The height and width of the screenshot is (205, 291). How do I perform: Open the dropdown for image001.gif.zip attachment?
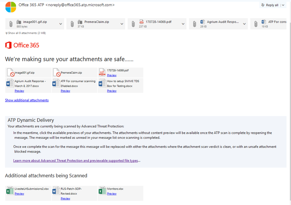click(x=61, y=24)
